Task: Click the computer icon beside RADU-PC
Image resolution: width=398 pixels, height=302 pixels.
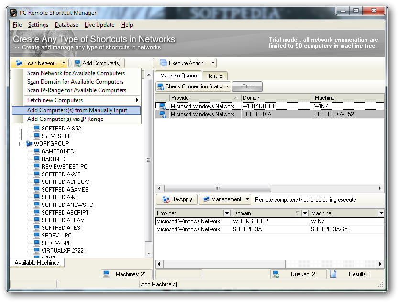Action: click(x=37, y=159)
